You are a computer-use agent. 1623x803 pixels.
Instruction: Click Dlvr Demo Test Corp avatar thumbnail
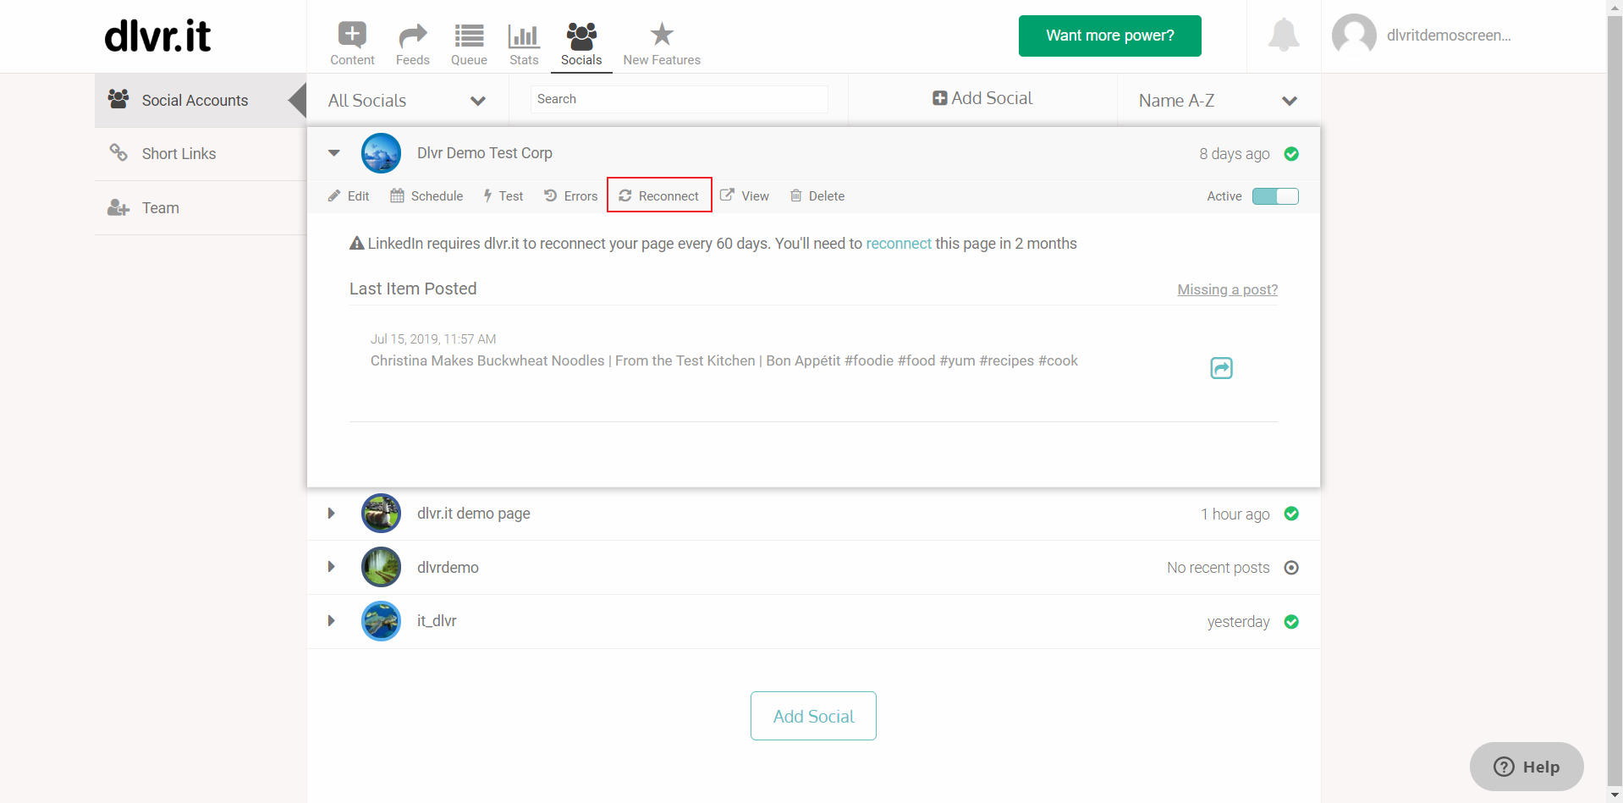coord(381,153)
